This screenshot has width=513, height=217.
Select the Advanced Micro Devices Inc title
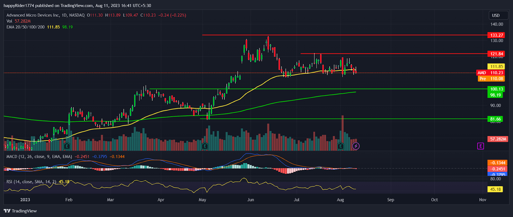click(33, 15)
